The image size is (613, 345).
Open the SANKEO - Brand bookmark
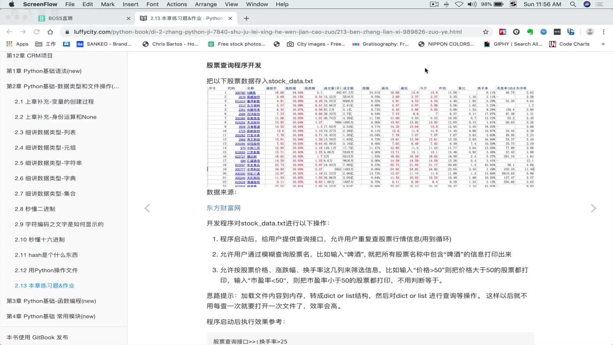(104, 44)
